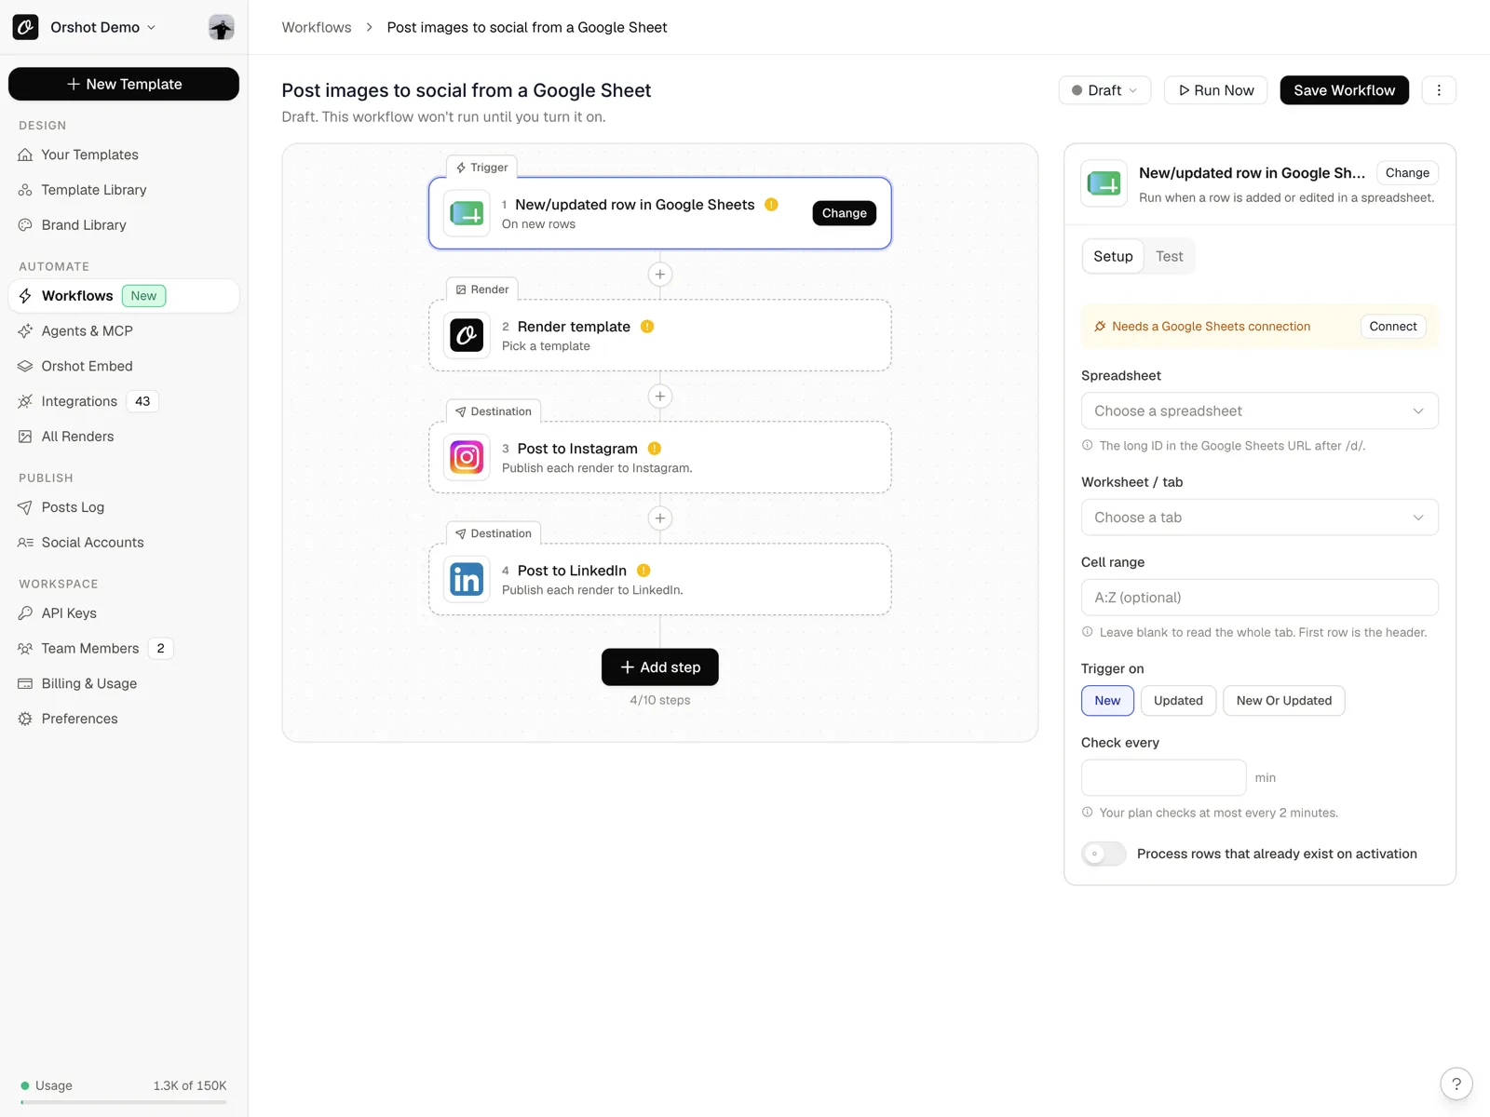Viewport: 1490px width, 1117px height.
Task: Switch to the Setup tab
Action: tap(1113, 256)
